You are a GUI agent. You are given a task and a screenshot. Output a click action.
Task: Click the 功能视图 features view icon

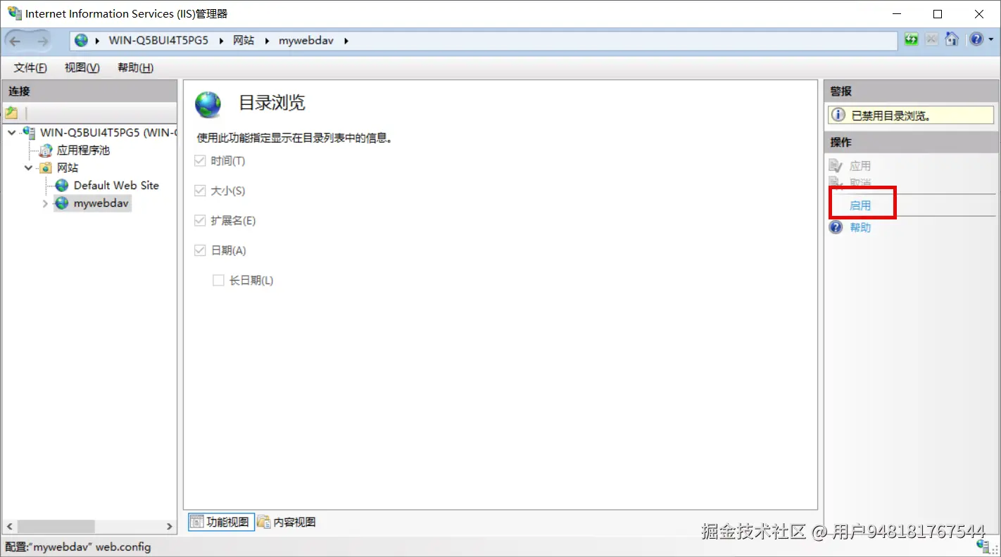click(197, 522)
